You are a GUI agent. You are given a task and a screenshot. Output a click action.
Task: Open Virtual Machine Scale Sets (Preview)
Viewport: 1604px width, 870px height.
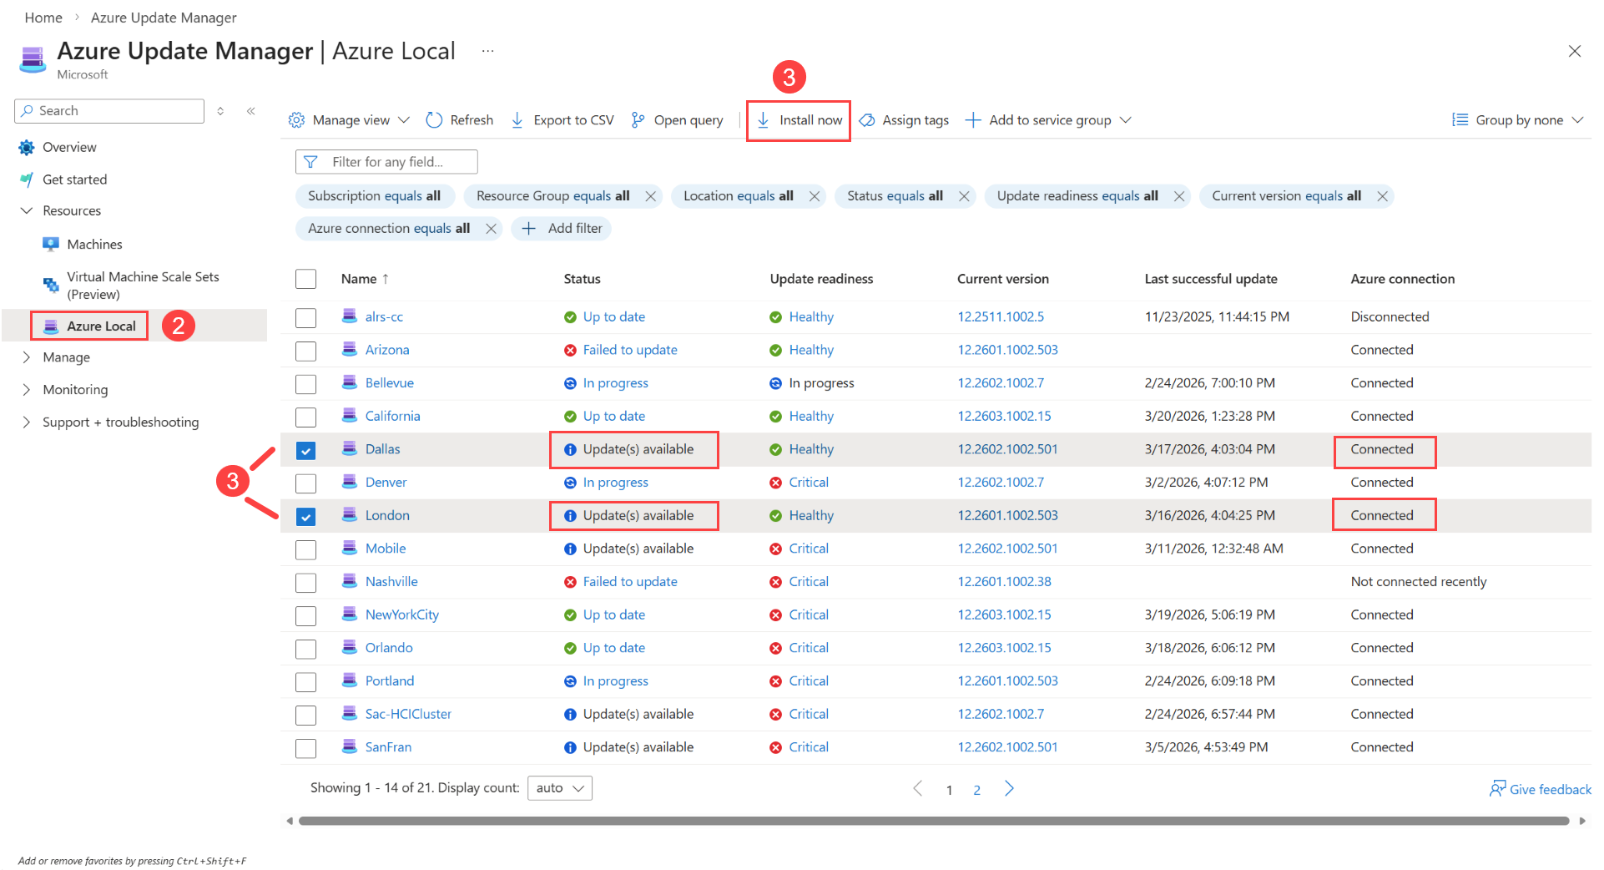[x=143, y=286]
